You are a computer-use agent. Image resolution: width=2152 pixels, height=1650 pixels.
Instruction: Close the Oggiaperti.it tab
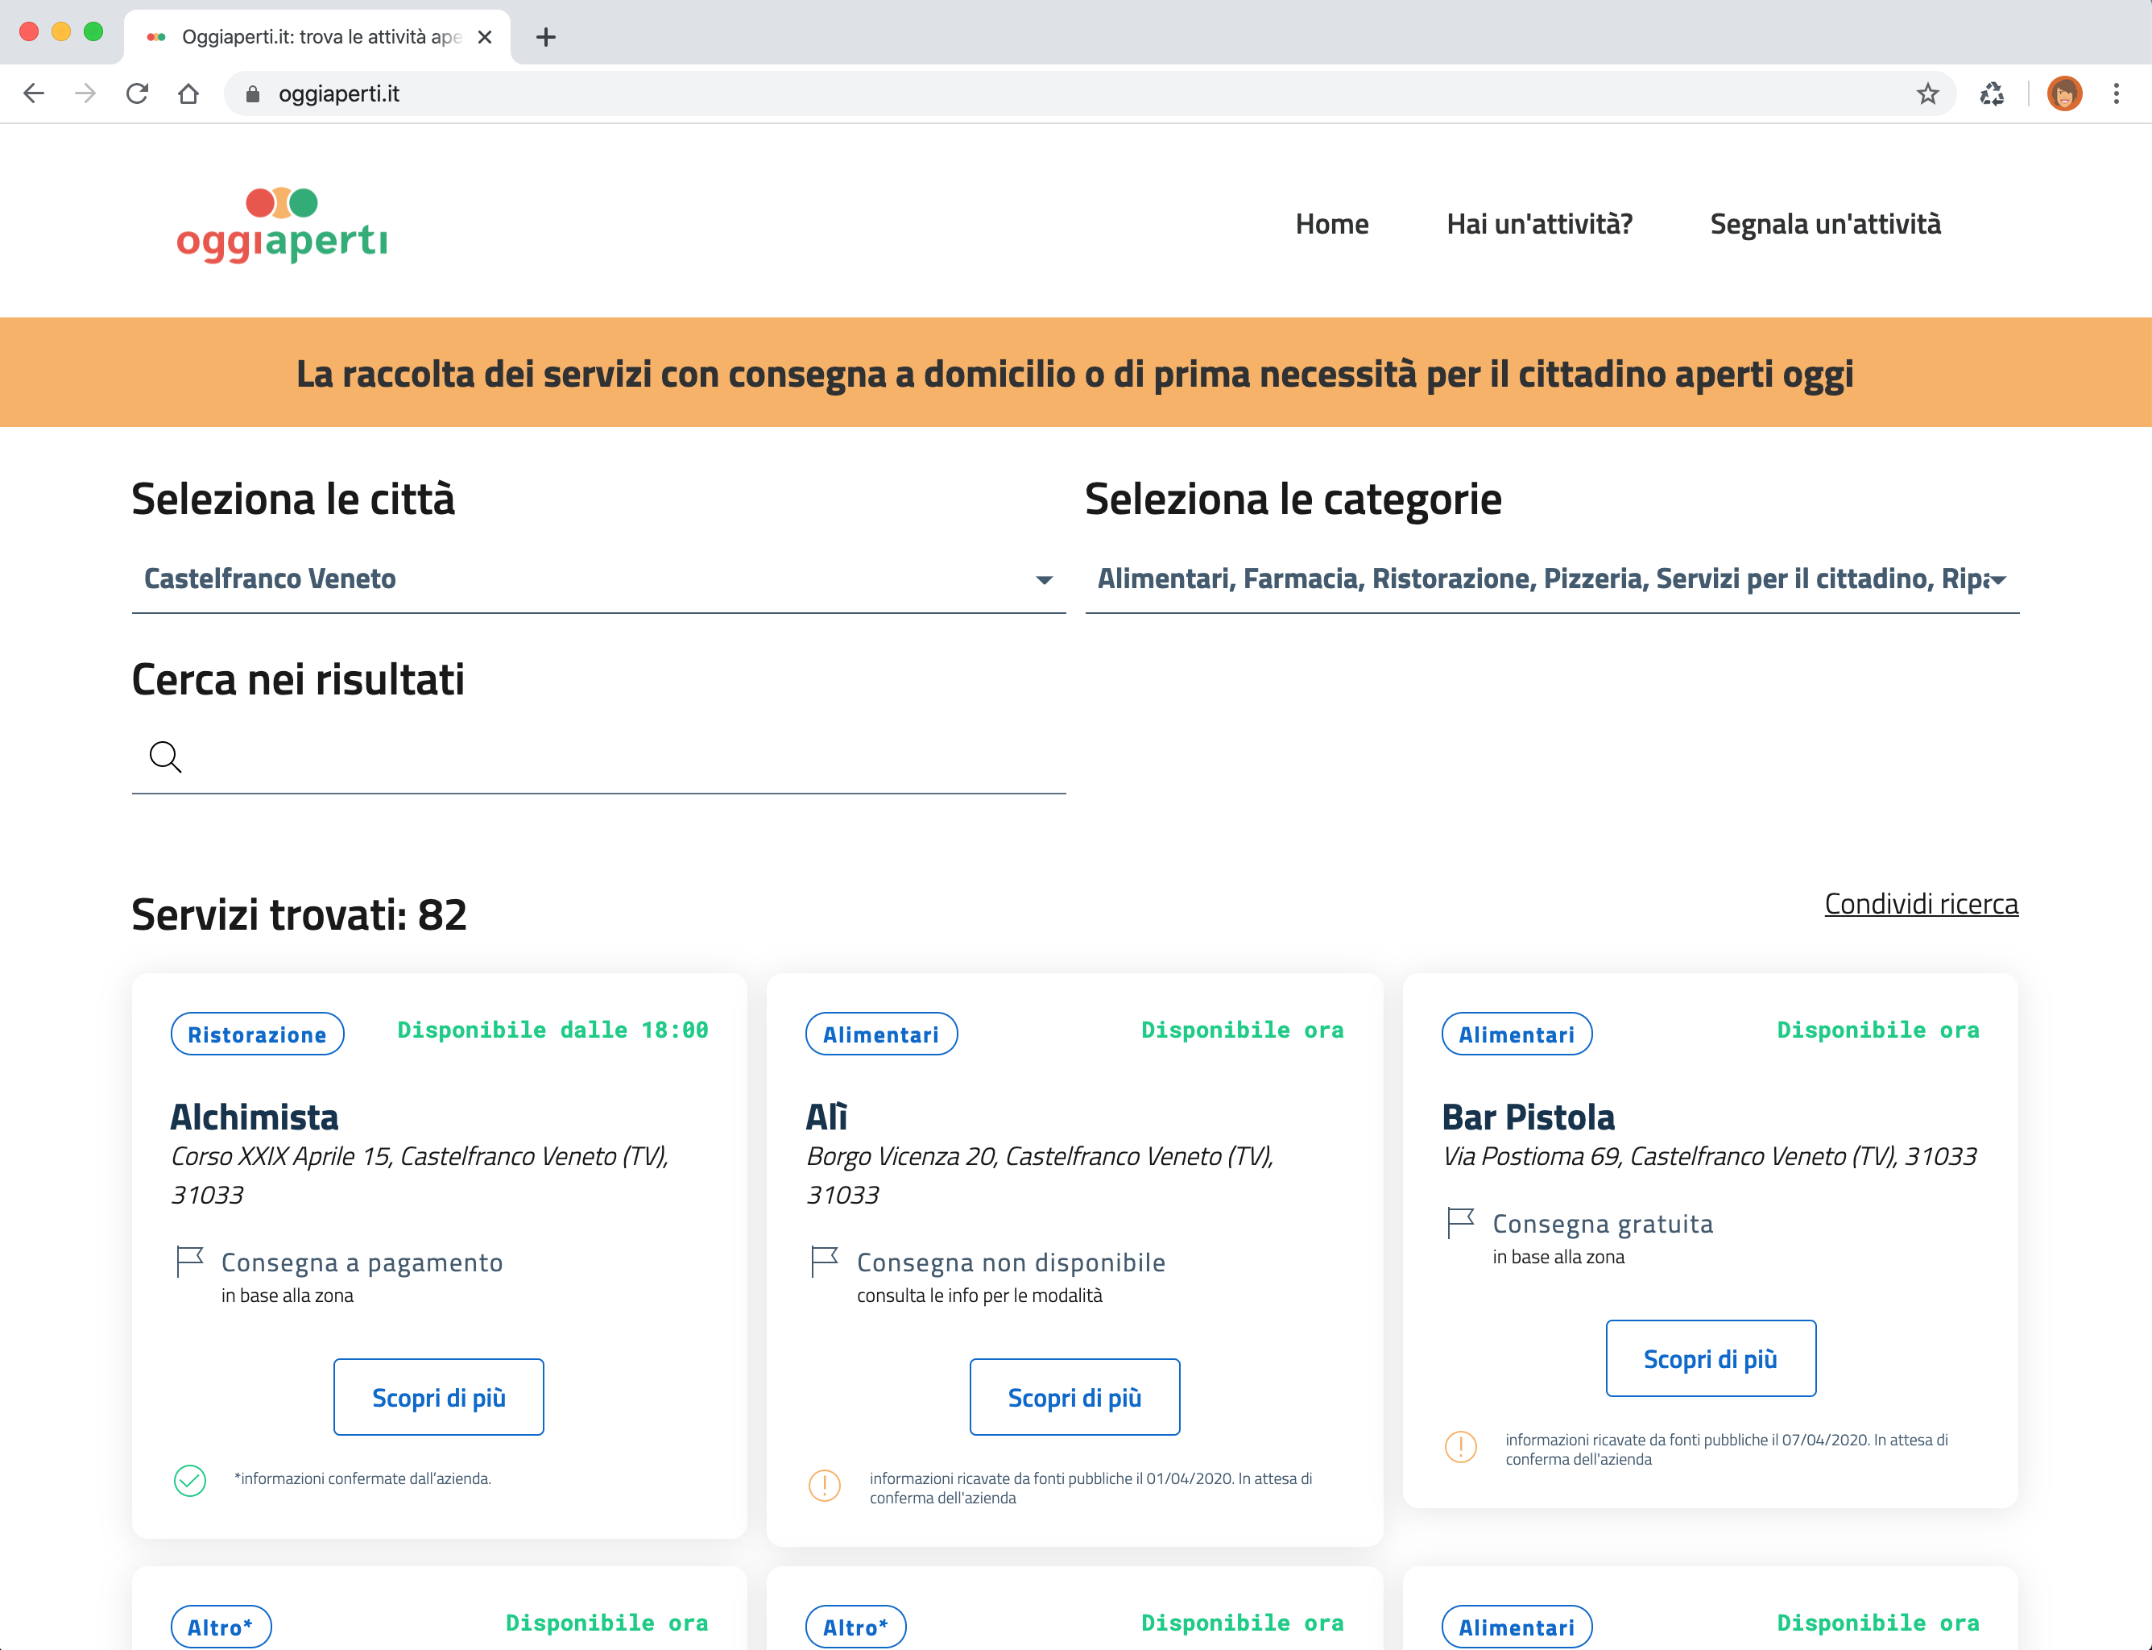point(484,37)
